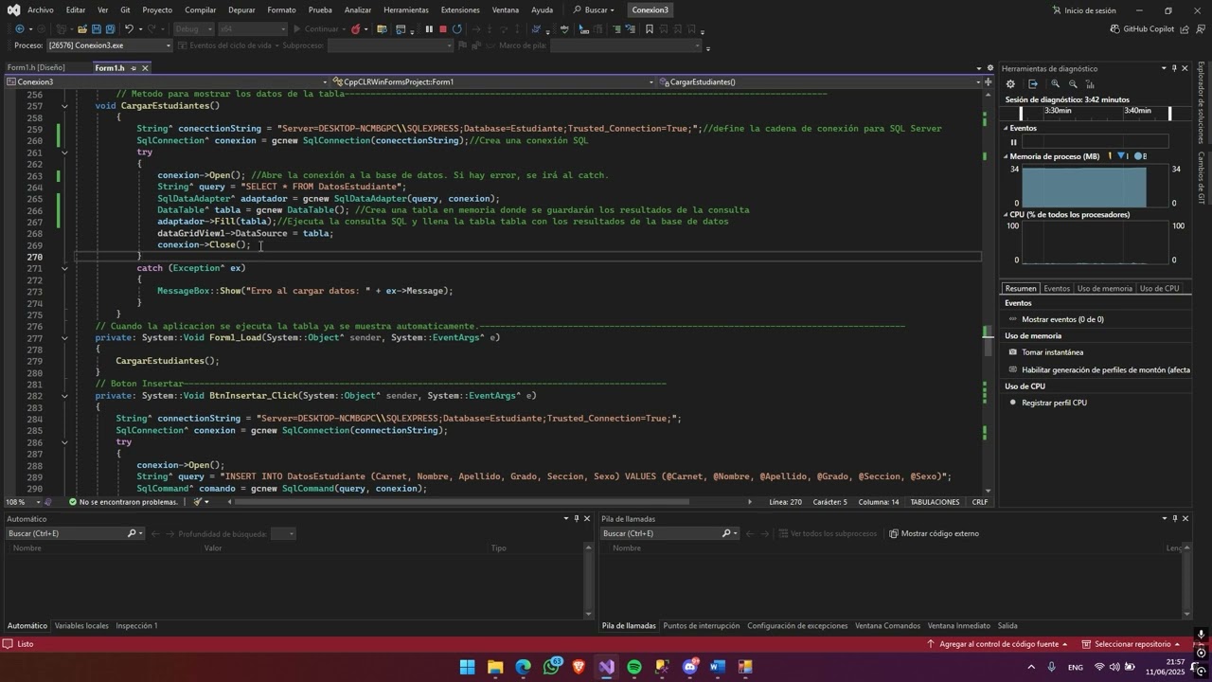Click Agregar al control de código fuente
The image size is (1212, 682).
pos(998,644)
